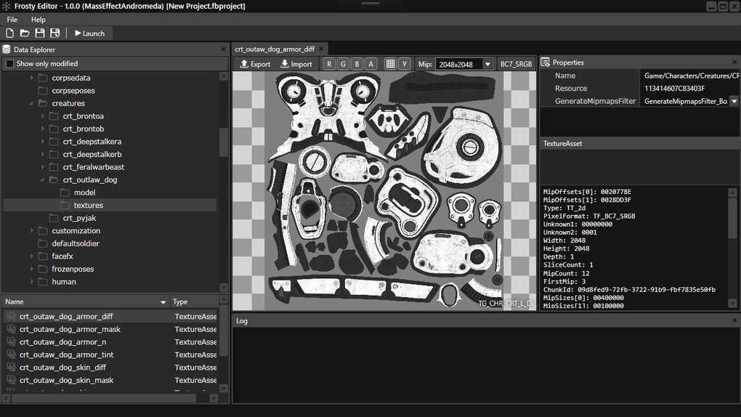
Task: Open the File menu
Action: click(x=12, y=20)
